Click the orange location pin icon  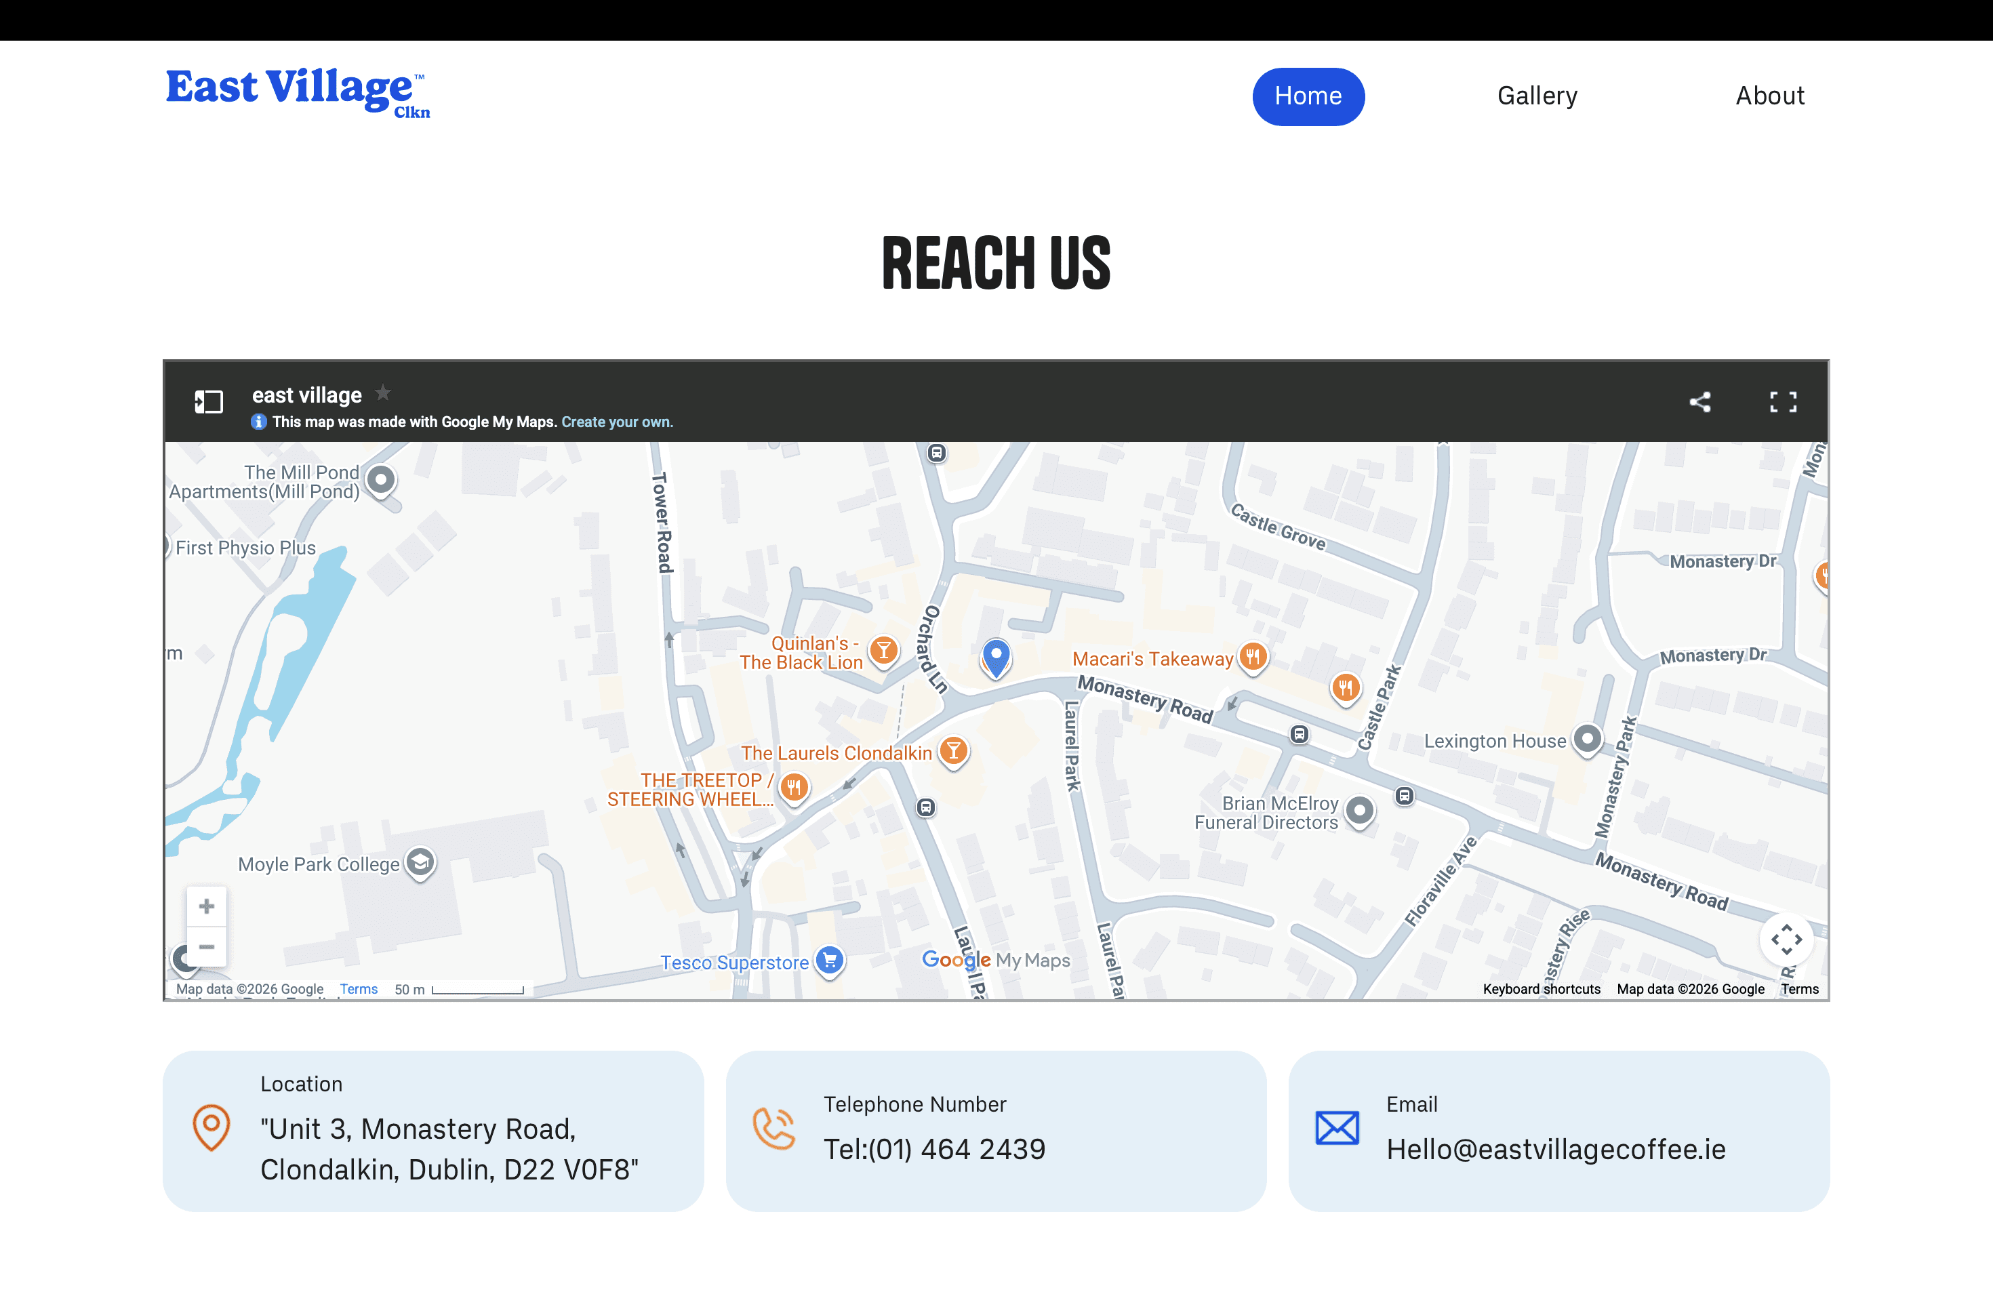pos(211,1127)
